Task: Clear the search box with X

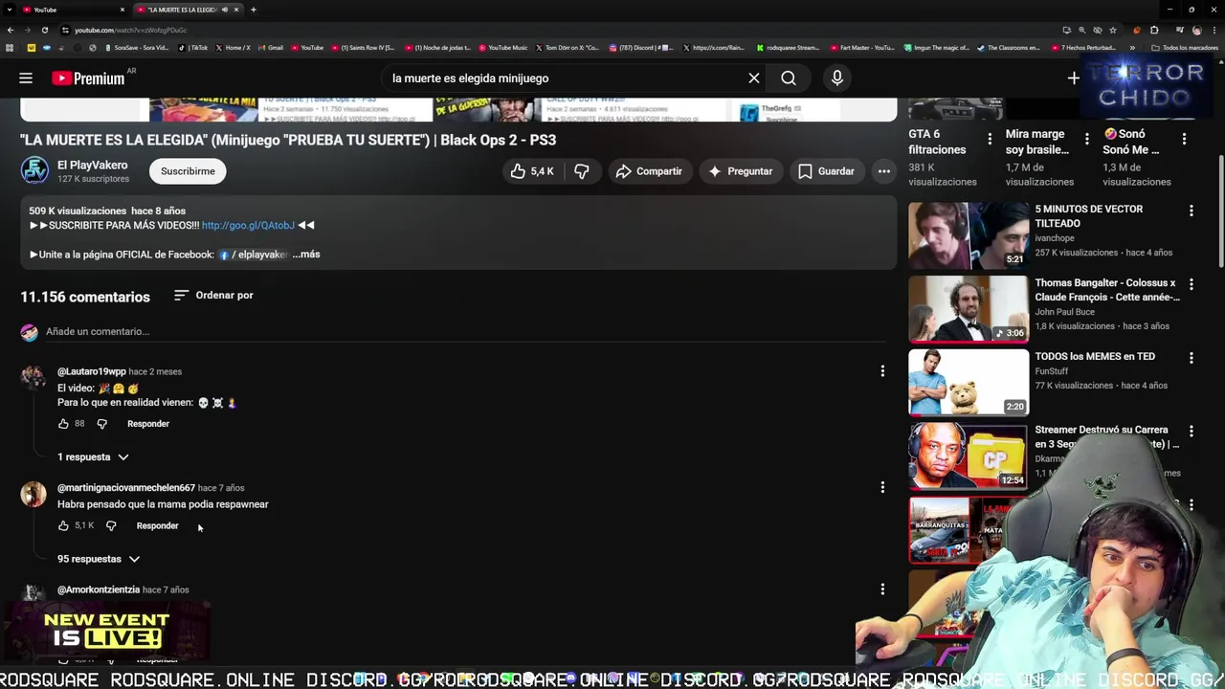Action: [754, 78]
